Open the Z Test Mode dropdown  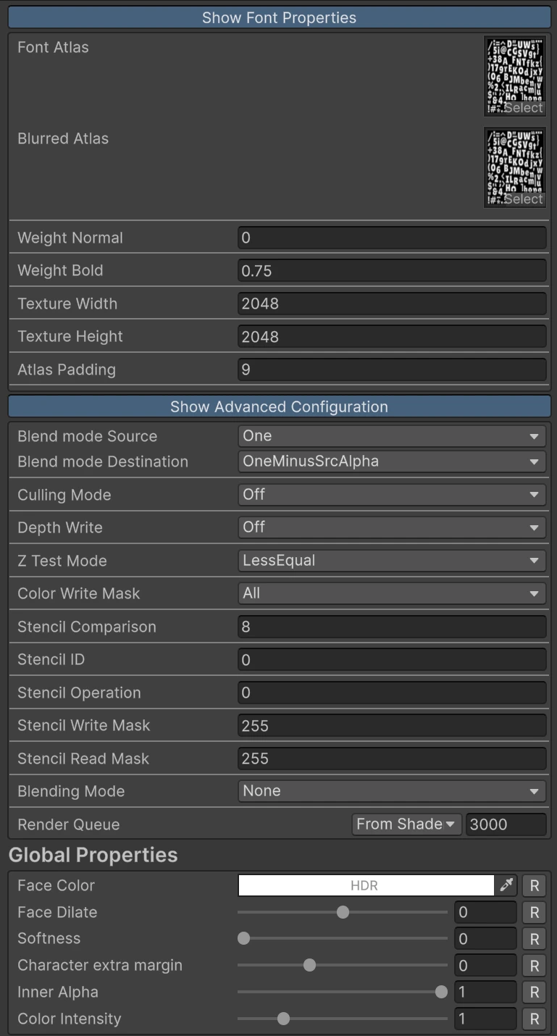[392, 561]
